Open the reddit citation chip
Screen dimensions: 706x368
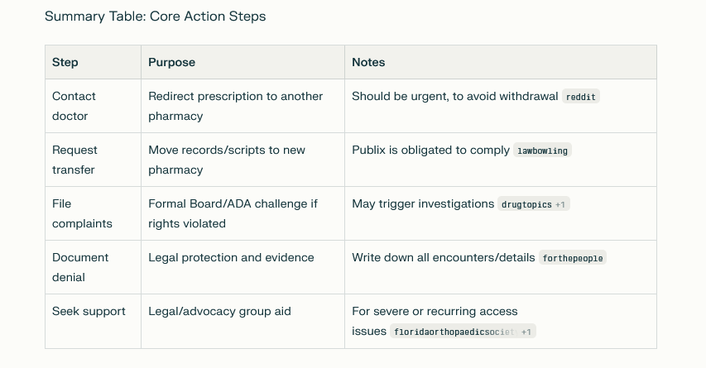pyautogui.click(x=580, y=97)
